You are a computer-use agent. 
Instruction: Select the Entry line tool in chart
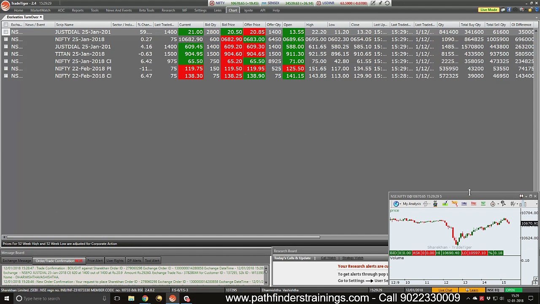(x=464, y=204)
